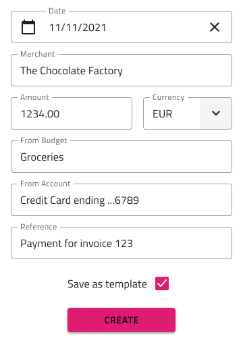Select the Amount field showing 1234.00
This screenshot has height=351, width=243.
(72, 113)
